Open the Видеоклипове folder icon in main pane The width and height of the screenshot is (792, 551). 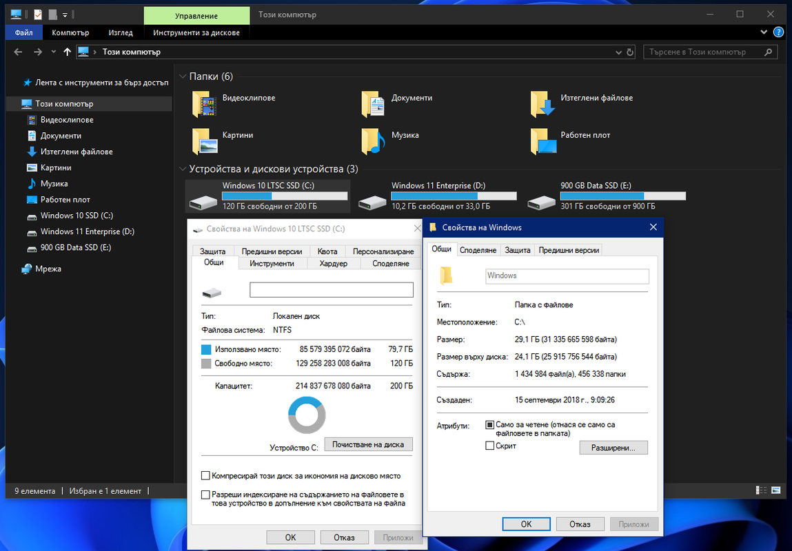204,104
